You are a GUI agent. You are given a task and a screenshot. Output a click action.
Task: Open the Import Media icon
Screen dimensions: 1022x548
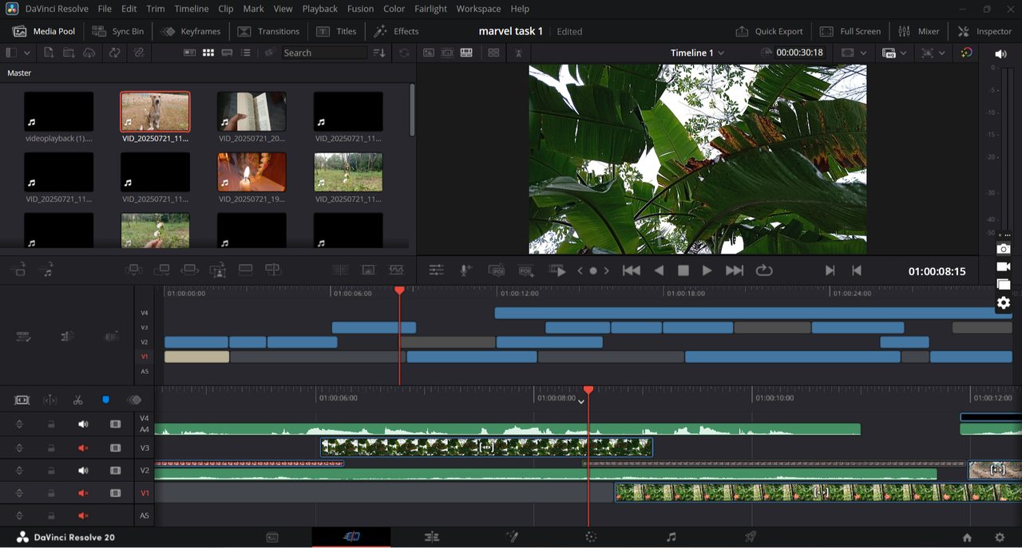coord(49,53)
